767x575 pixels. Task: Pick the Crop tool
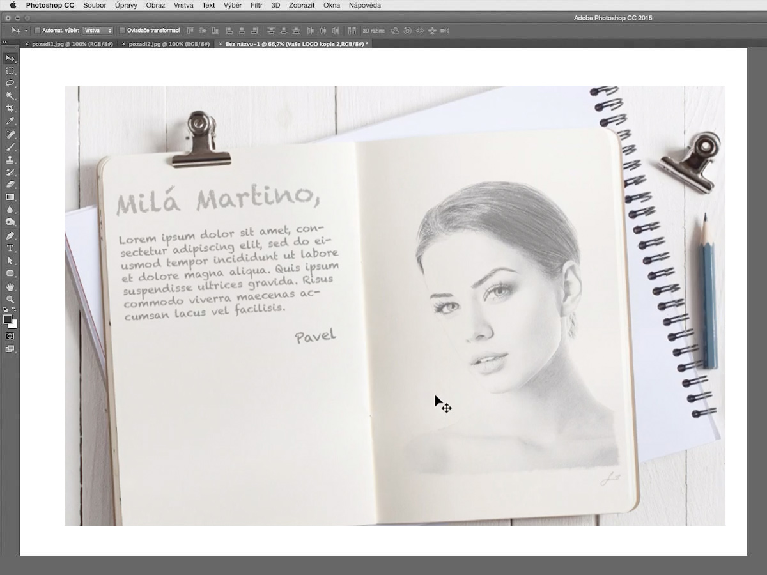(x=10, y=109)
